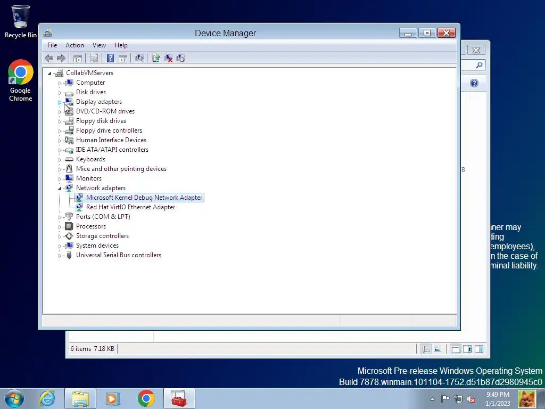The height and width of the screenshot is (409, 545).
Task: Toggle the show/hide action pane icon
Action: pyautogui.click(x=123, y=59)
